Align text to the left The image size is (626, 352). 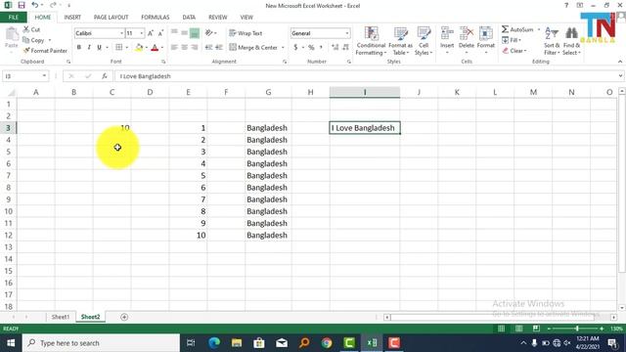pos(174,47)
